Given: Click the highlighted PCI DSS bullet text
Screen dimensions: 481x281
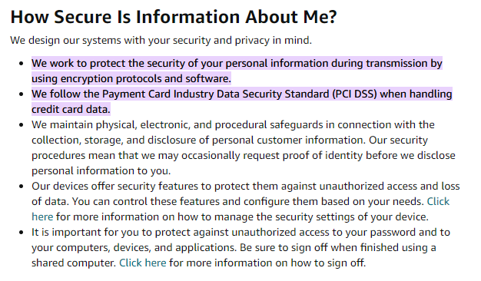Looking at the screenshot, I should coord(242,101).
